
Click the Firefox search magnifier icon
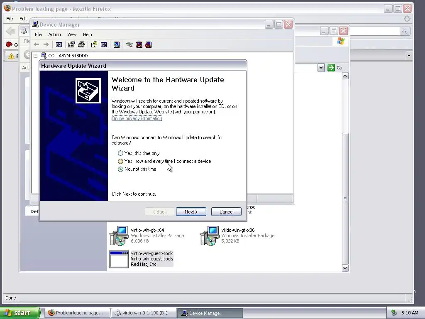(405, 31)
